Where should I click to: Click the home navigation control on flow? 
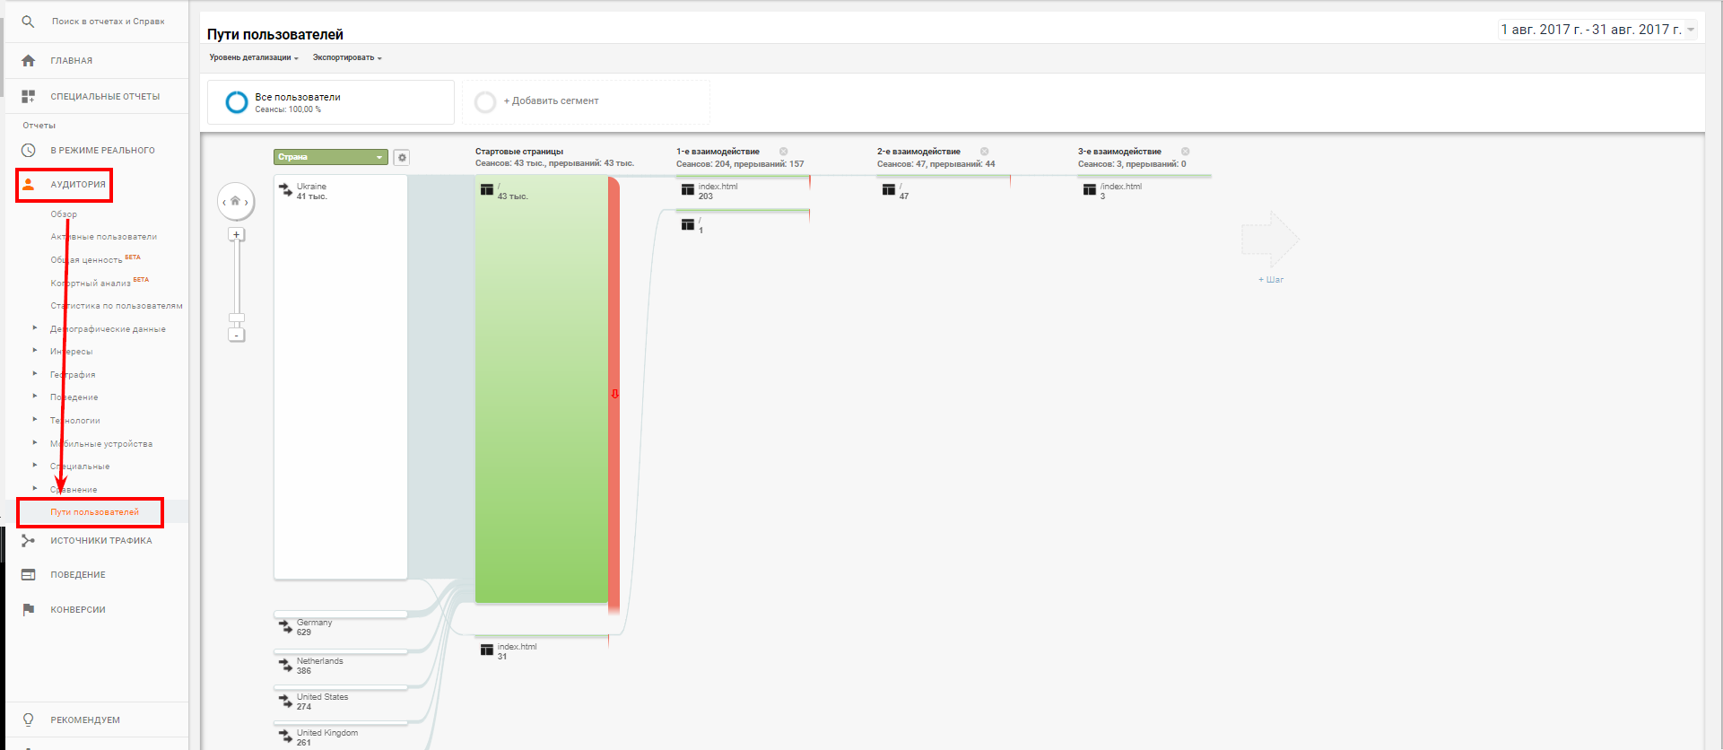(236, 201)
